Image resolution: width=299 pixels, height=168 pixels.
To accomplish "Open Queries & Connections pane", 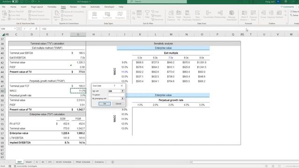I will coord(72,12).
